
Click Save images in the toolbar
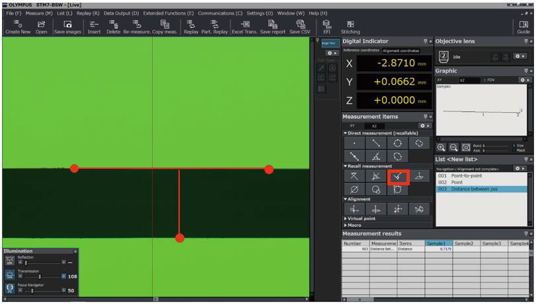pyautogui.click(x=67, y=26)
